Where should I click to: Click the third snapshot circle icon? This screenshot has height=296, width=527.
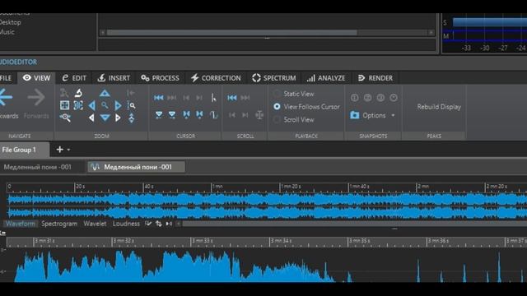pyautogui.click(x=380, y=98)
